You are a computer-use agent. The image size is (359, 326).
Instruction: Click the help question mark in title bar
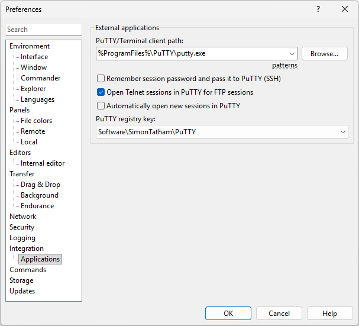pyautogui.click(x=318, y=9)
